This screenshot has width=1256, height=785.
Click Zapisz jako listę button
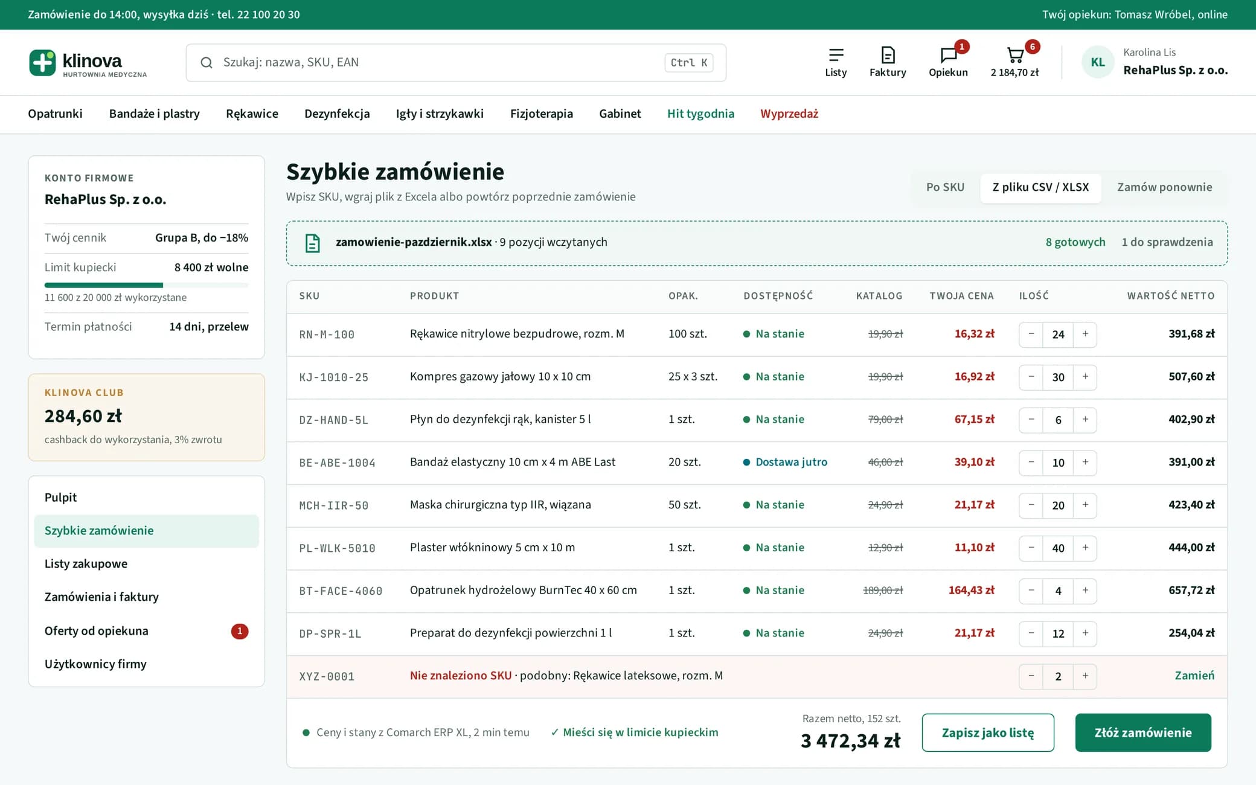click(x=988, y=733)
